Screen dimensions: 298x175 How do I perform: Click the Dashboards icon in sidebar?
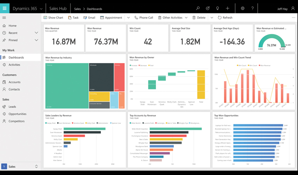point(4,57)
